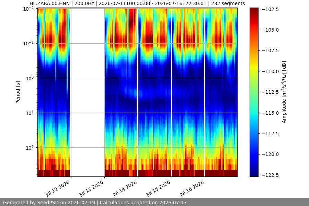This screenshot has height=206, width=309.
Task: Click the −107.5 colorbar tick value
Action: click(x=270, y=51)
